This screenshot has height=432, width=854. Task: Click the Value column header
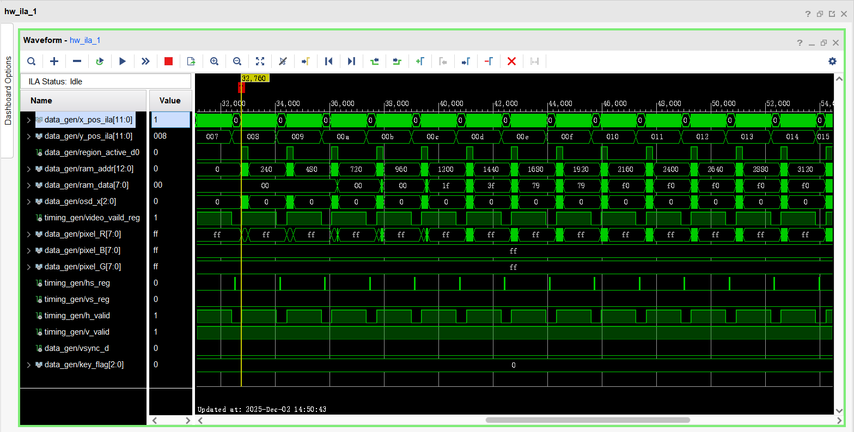(x=170, y=101)
